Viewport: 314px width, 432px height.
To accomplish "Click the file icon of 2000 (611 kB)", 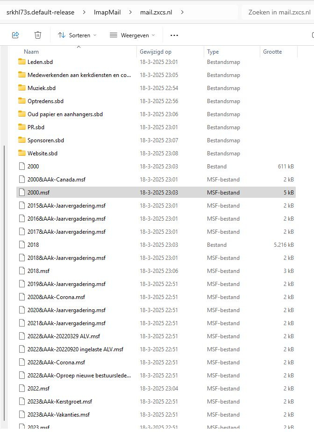I will pyautogui.click(x=22, y=166).
